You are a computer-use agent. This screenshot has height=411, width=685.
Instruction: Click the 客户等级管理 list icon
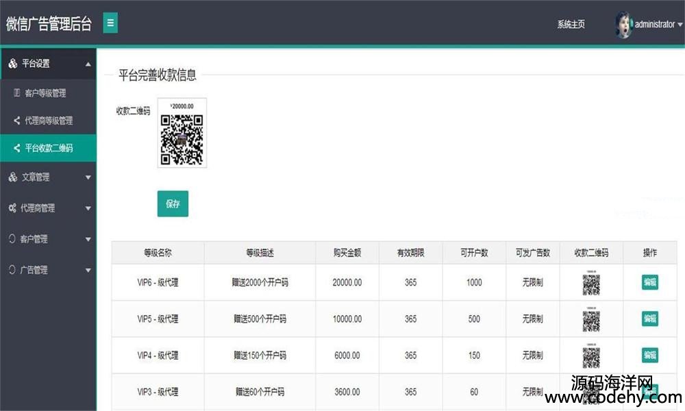pos(17,93)
